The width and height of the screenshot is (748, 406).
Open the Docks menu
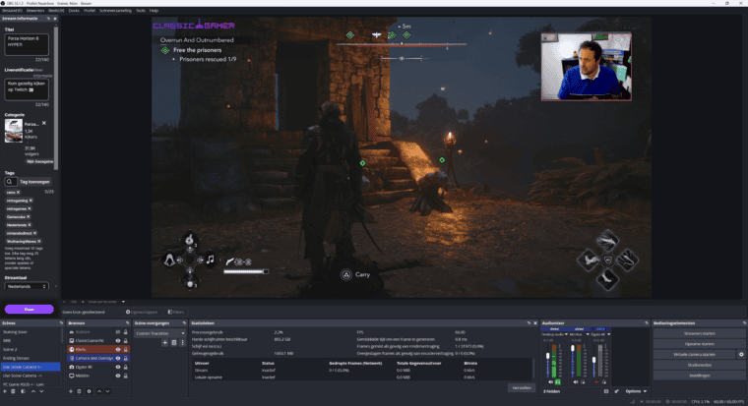coord(74,11)
